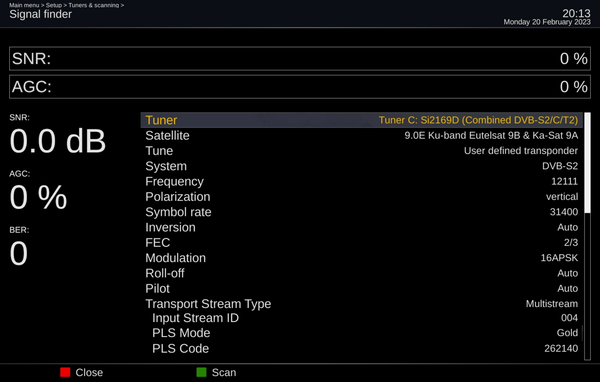600x382 pixels.
Task: Toggle the Pilot Auto setting
Action: [361, 288]
